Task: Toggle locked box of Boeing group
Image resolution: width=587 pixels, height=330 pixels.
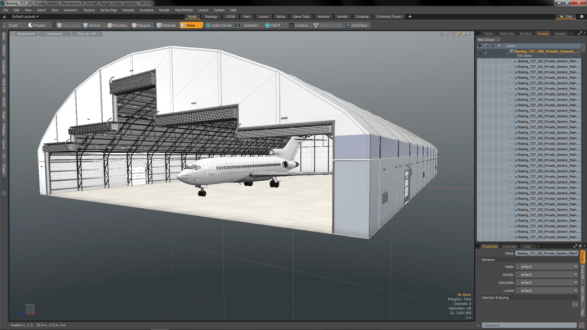Action: [499, 53]
